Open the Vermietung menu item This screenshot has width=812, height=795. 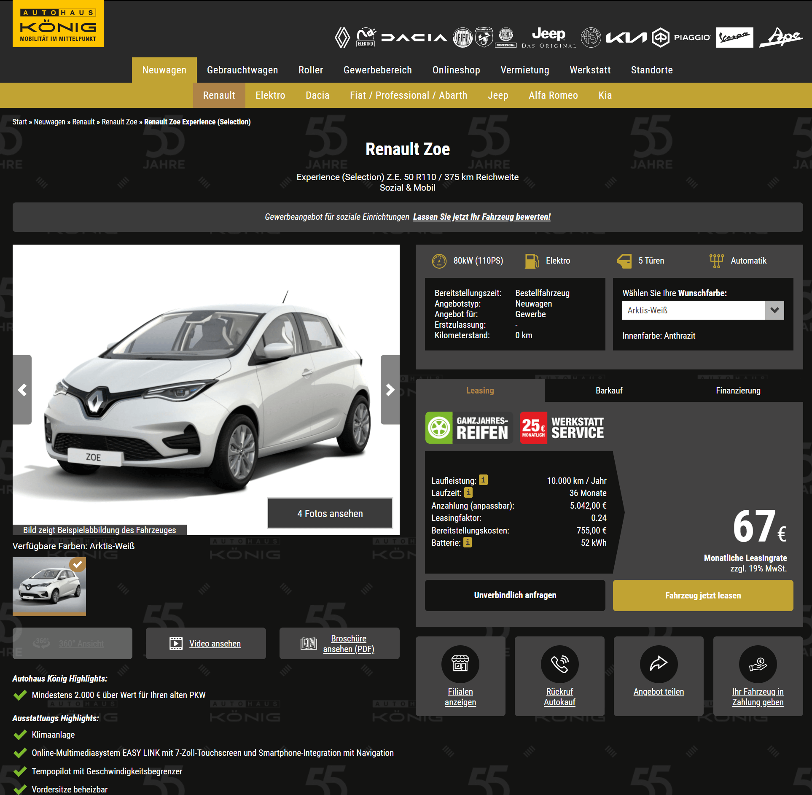(x=525, y=70)
